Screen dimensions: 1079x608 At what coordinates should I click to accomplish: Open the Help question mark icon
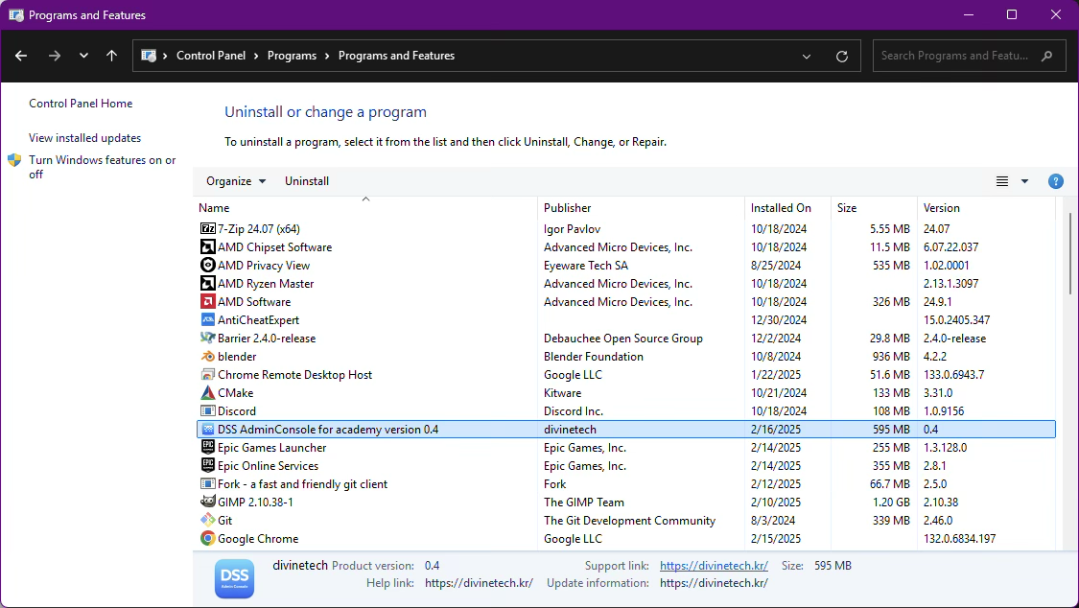pos(1055,181)
